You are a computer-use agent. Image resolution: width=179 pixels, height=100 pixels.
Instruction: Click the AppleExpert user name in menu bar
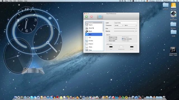[x=167, y=1]
